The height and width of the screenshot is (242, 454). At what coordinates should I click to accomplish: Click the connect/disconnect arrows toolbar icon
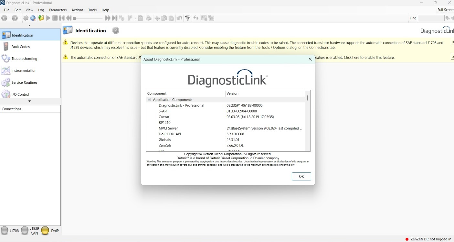tap(26, 18)
